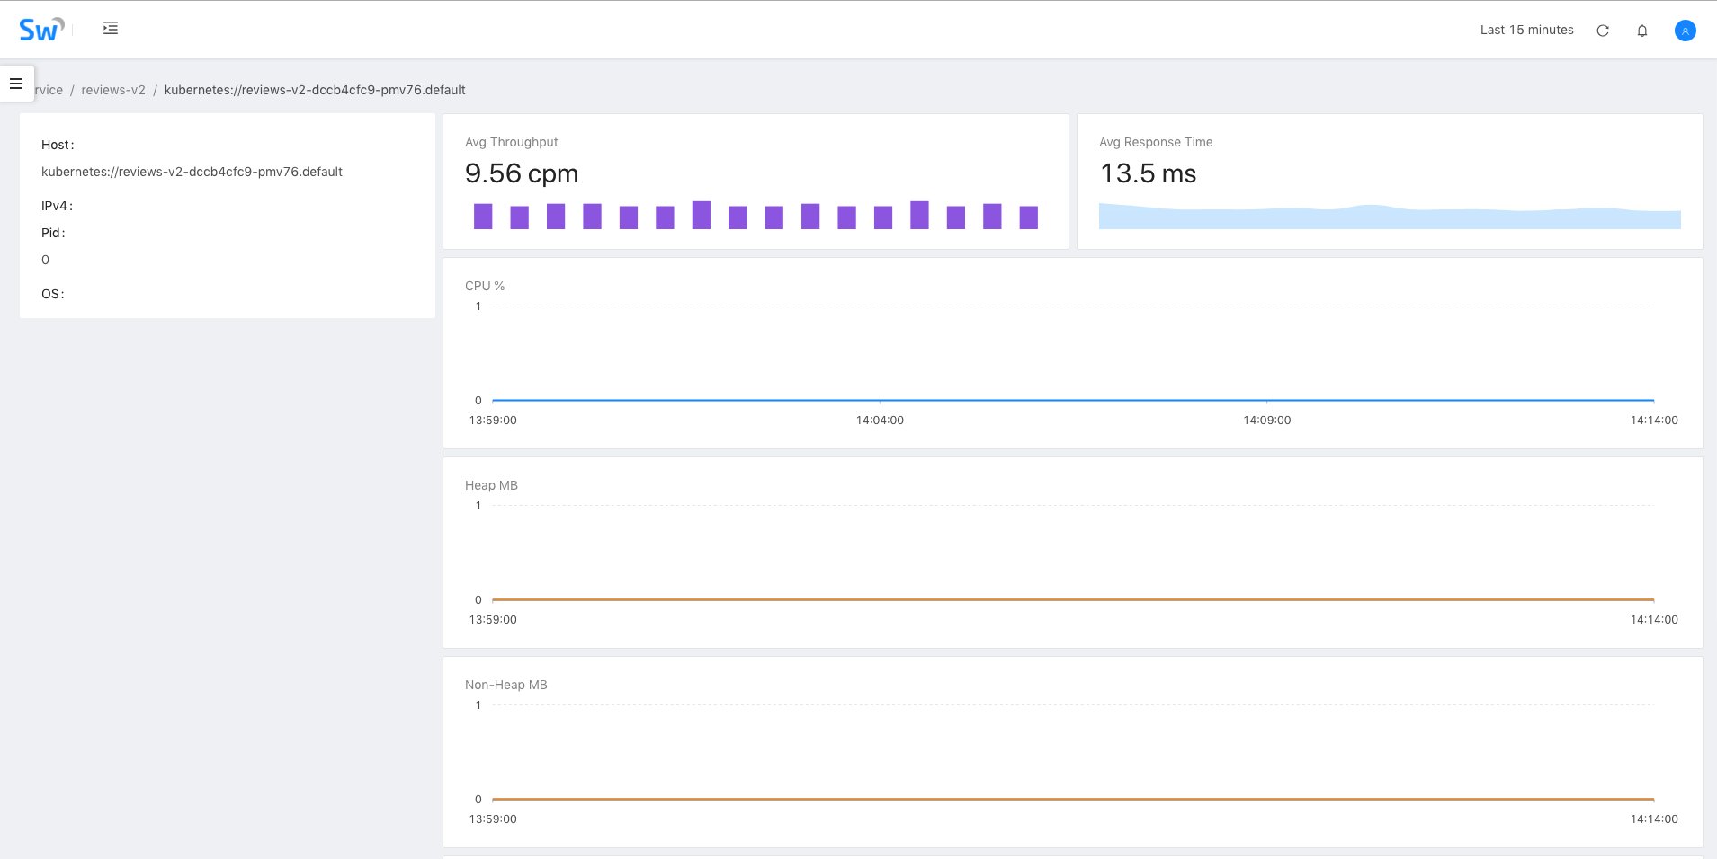Click the partially hidden service breadcrumb link
The image size is (1717, 859).
tap(49, 90)
